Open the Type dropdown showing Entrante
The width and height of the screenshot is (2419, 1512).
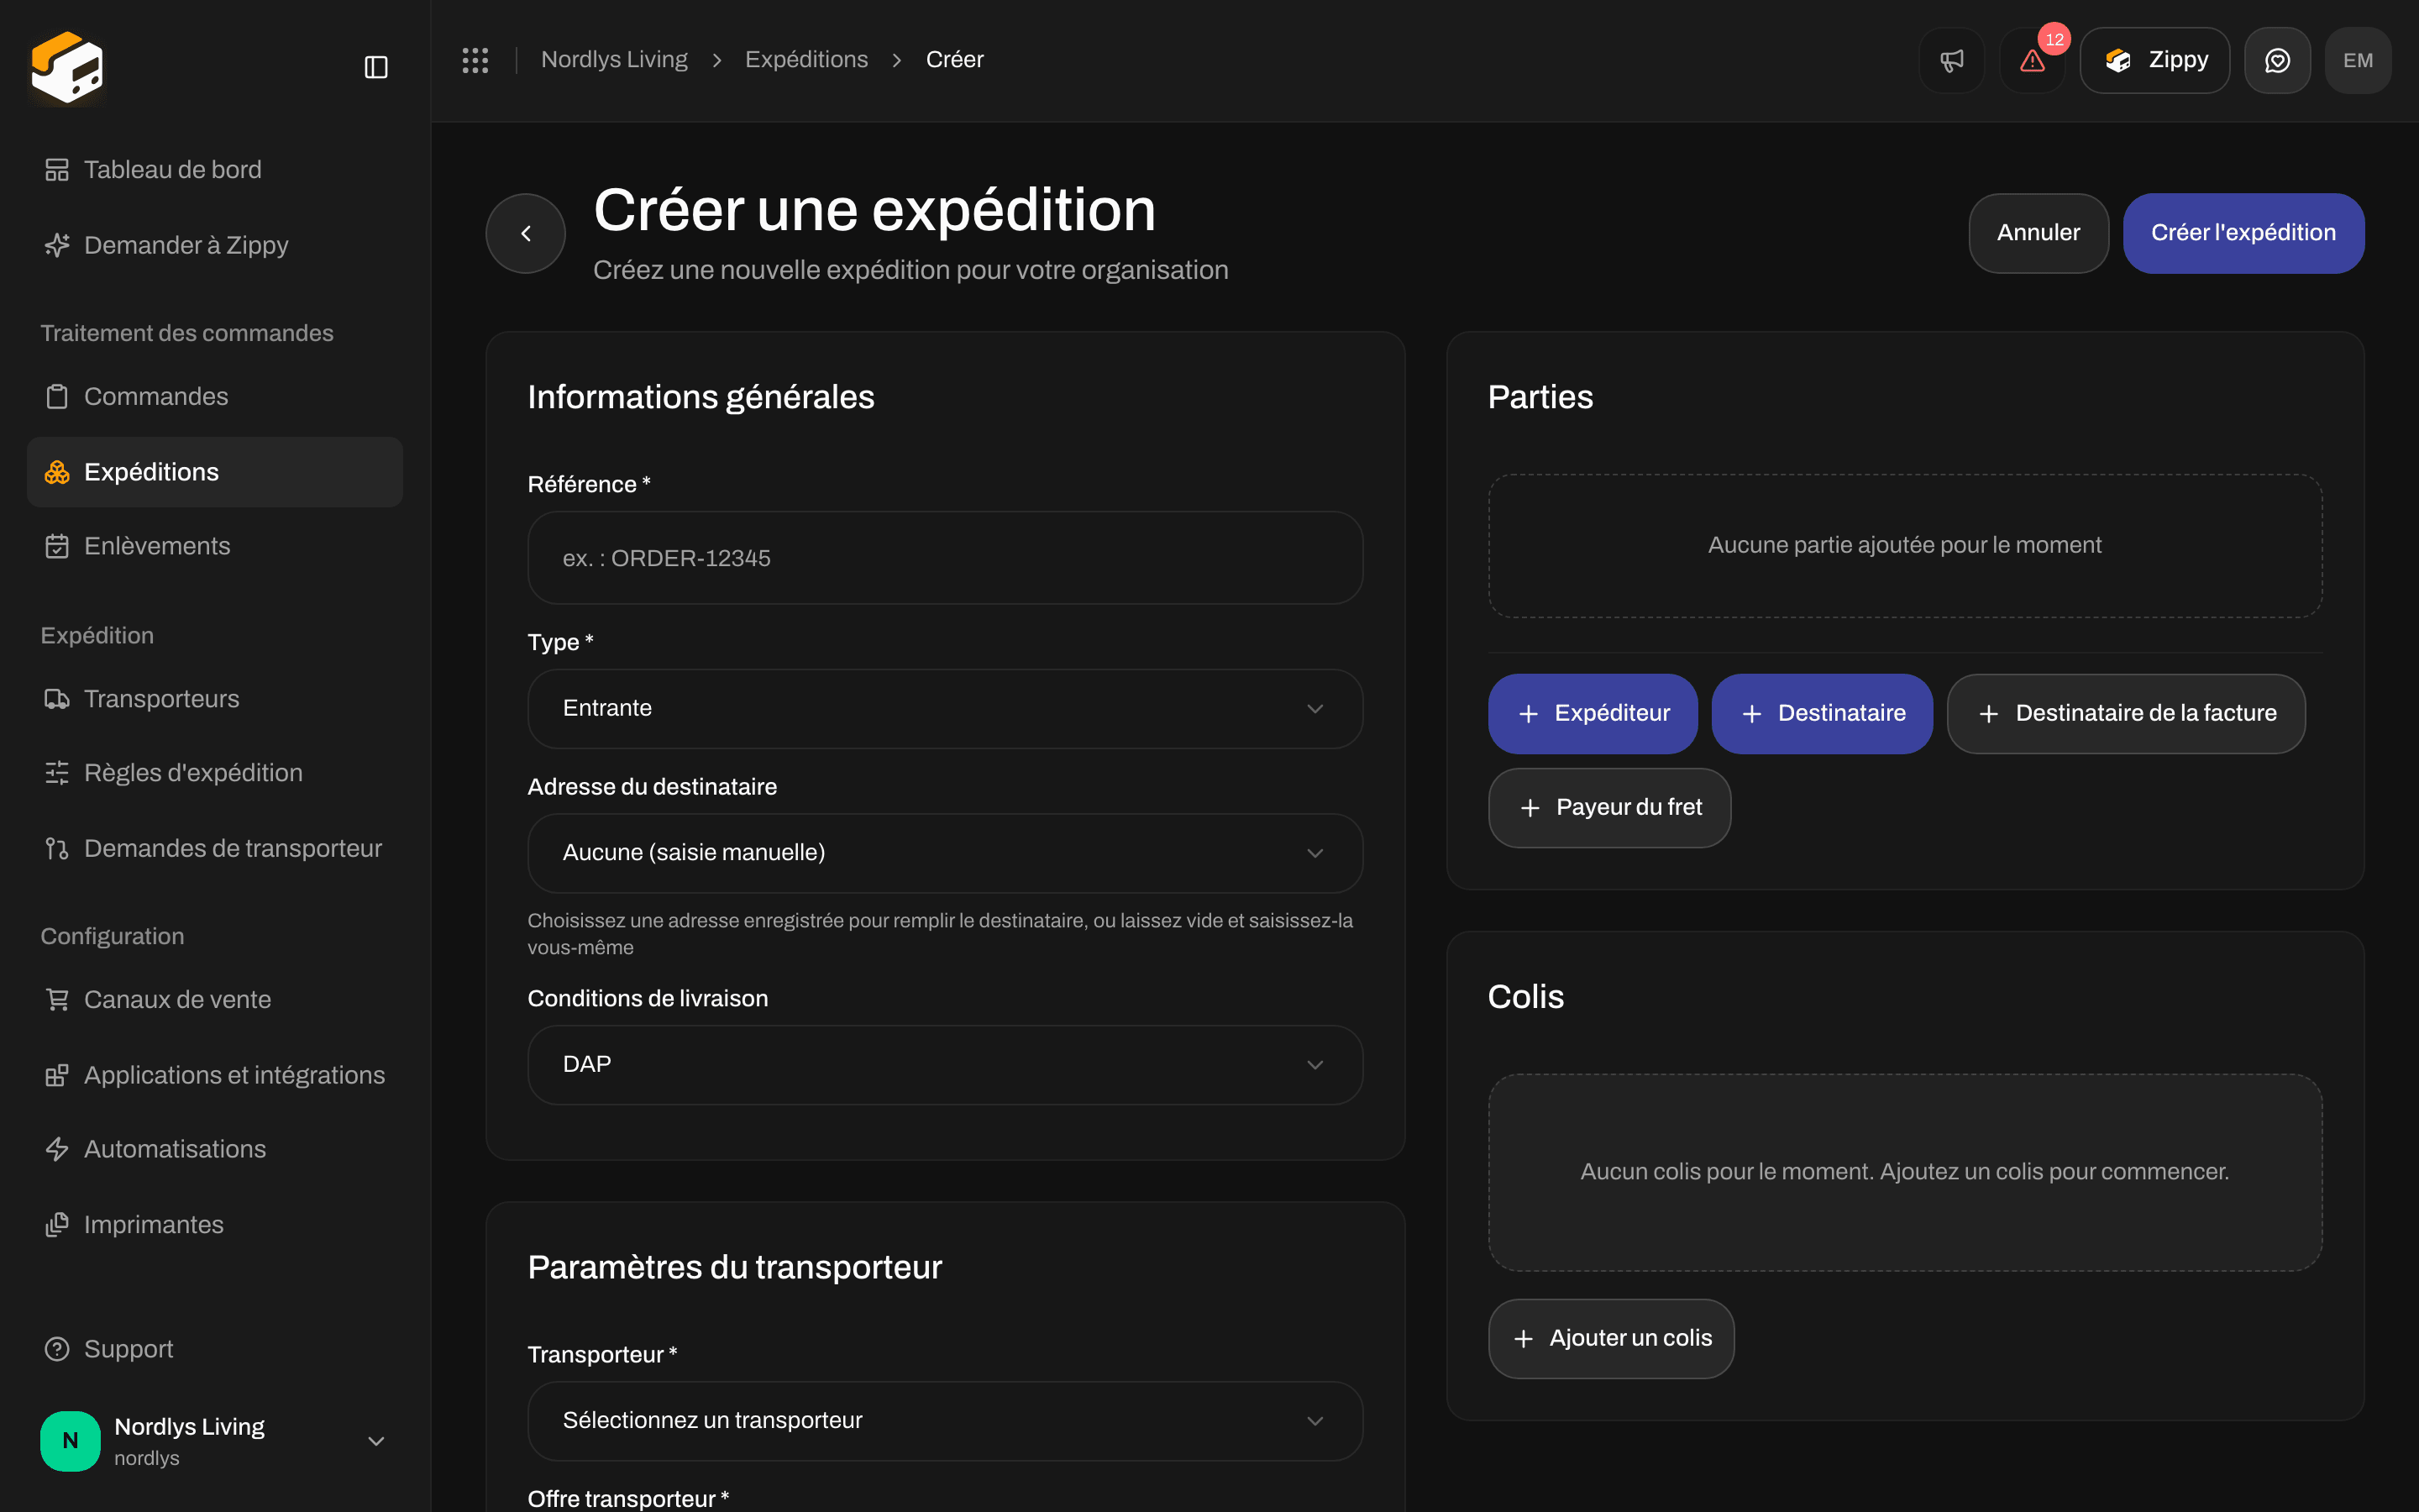point(945,709)
